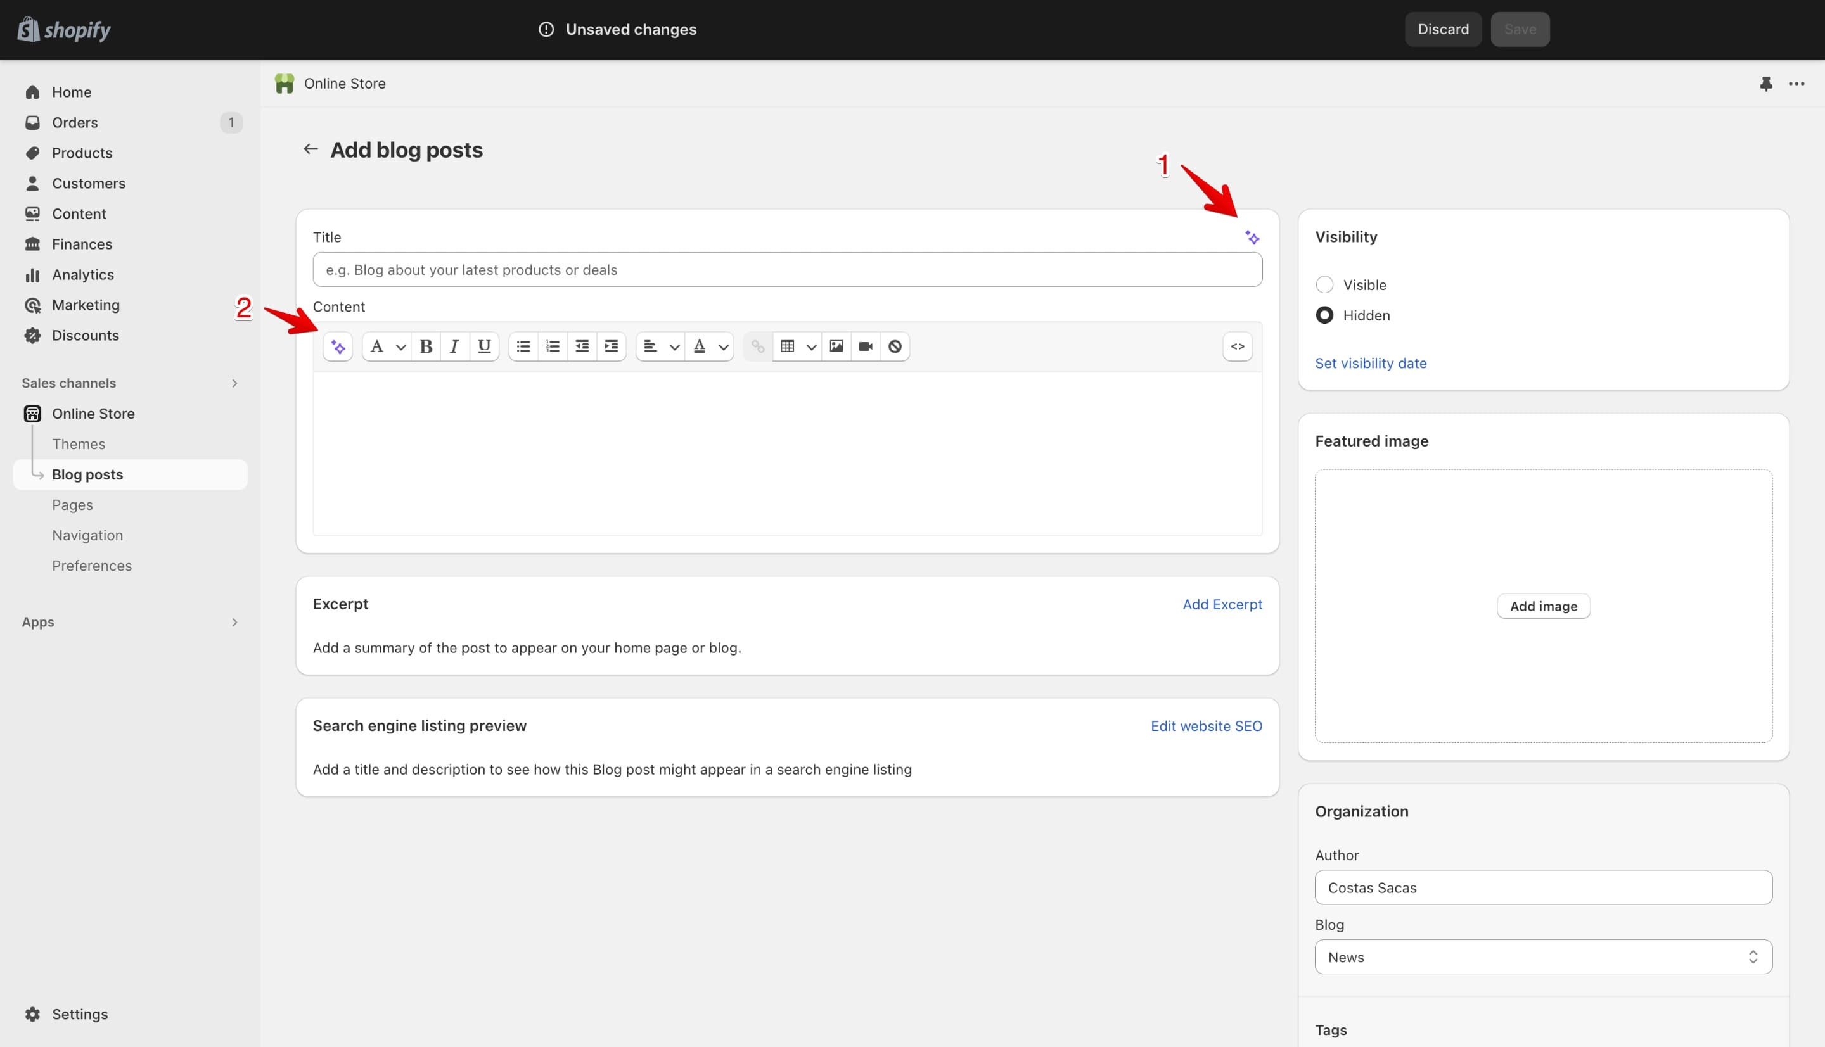Open the insert table dropdown

point(798,346)
